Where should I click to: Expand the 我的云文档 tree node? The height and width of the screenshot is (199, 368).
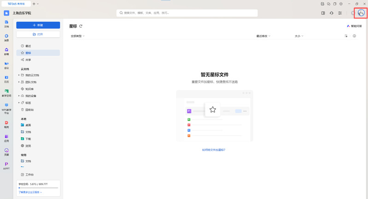click(19, 75)
